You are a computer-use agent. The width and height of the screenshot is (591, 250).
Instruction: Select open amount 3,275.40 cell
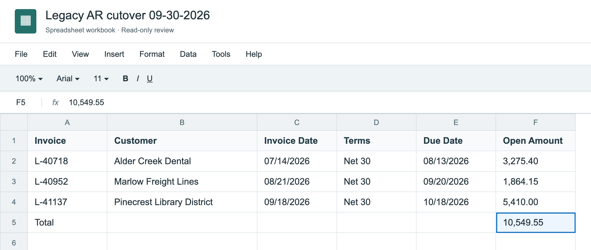pos(536,161)
